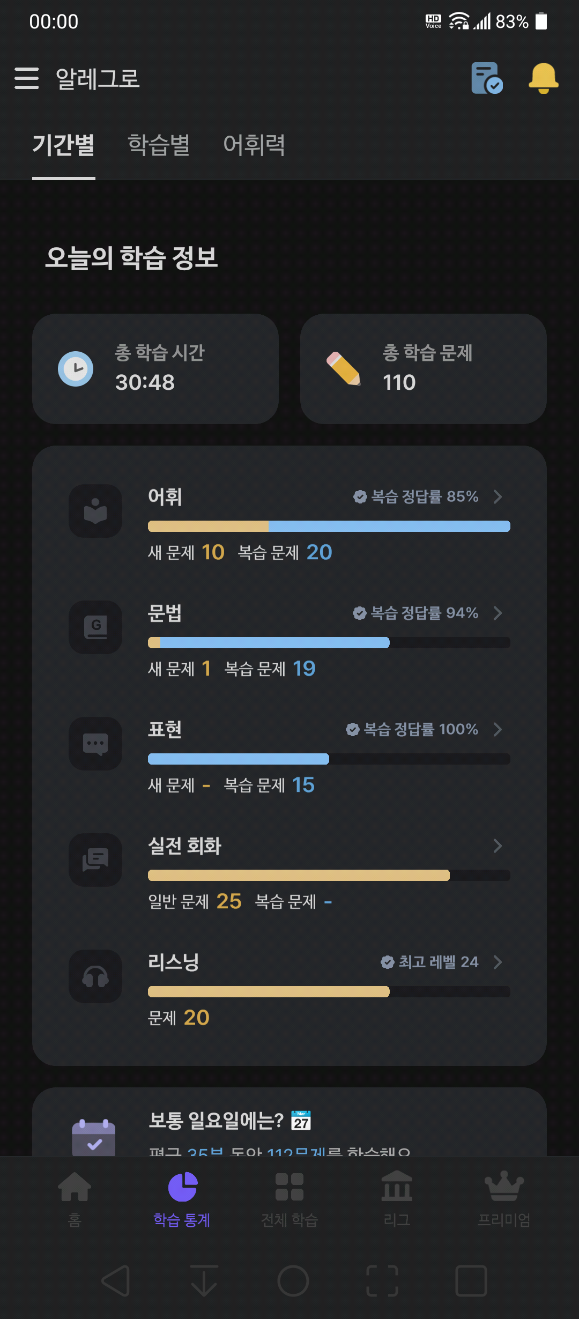Tap the 리스닝 headphones icon
The width and height of the screenshot is (579, 1319).
click(x=95, y=976)
